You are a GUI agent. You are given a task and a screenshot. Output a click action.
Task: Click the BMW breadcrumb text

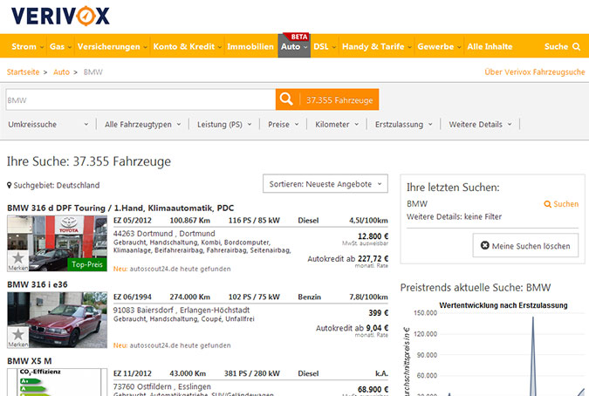(x=92, y=72)
